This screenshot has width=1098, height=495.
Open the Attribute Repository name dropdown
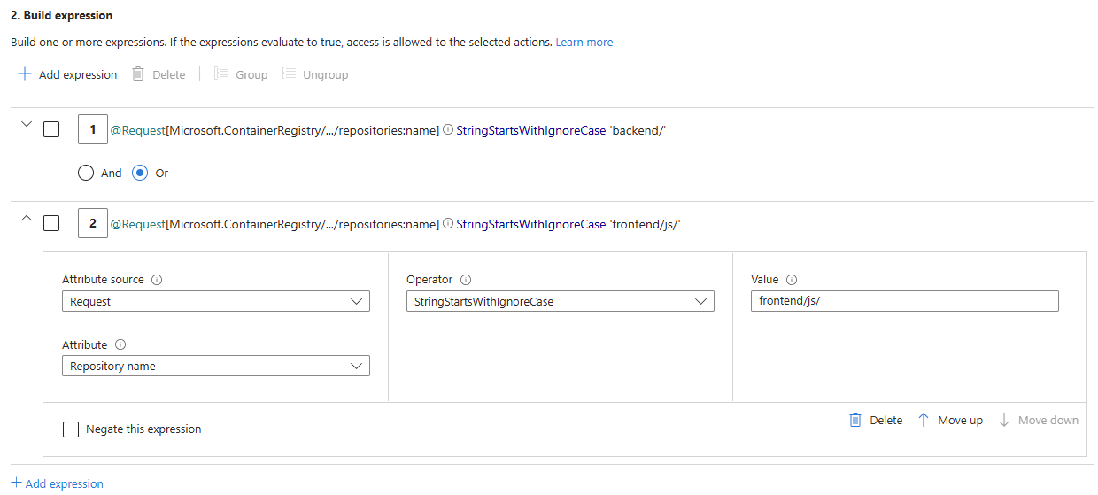tap(215, 367)
